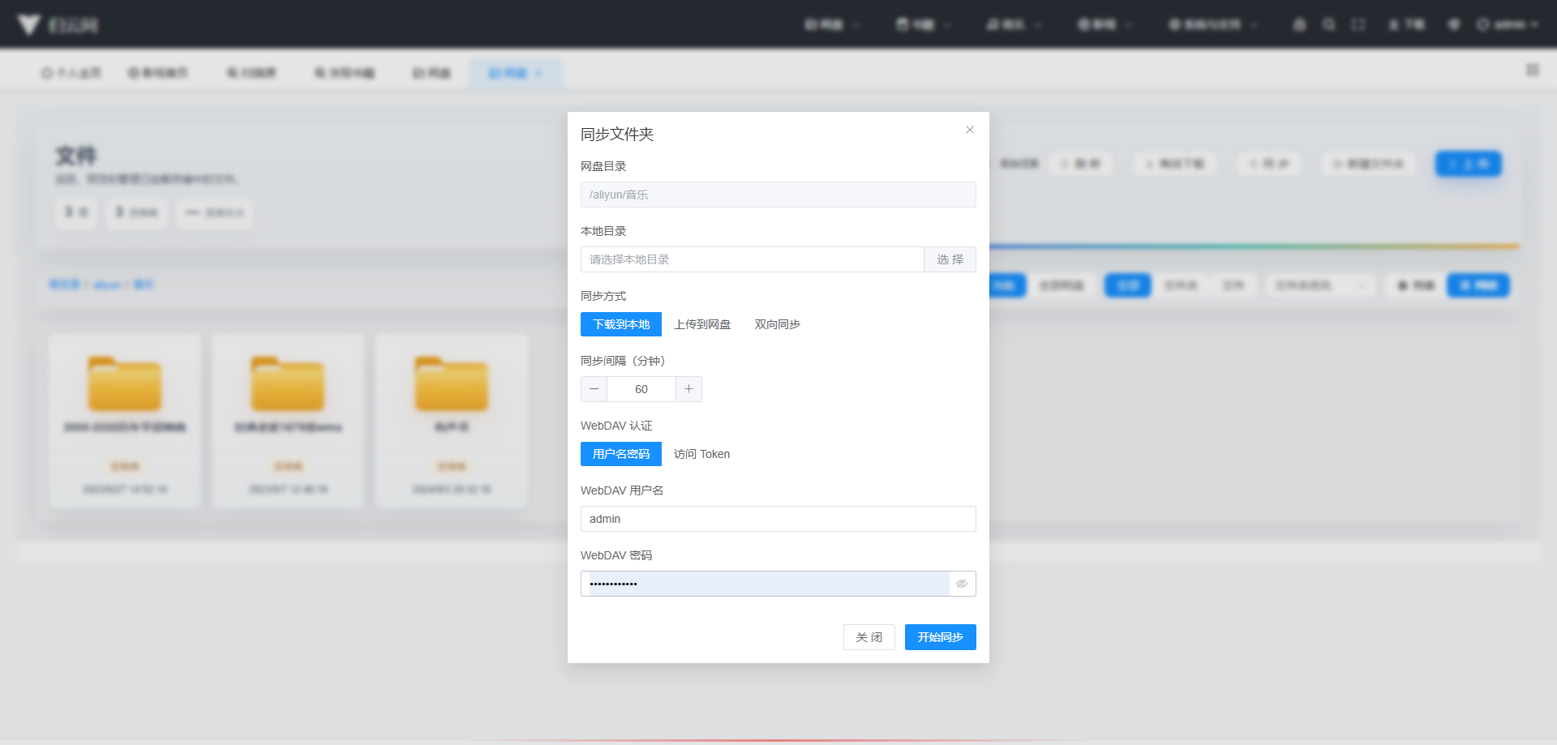Click the grid icon at the tab bar's right end
Screen dimensions: 1557x745
point(1533,70)
